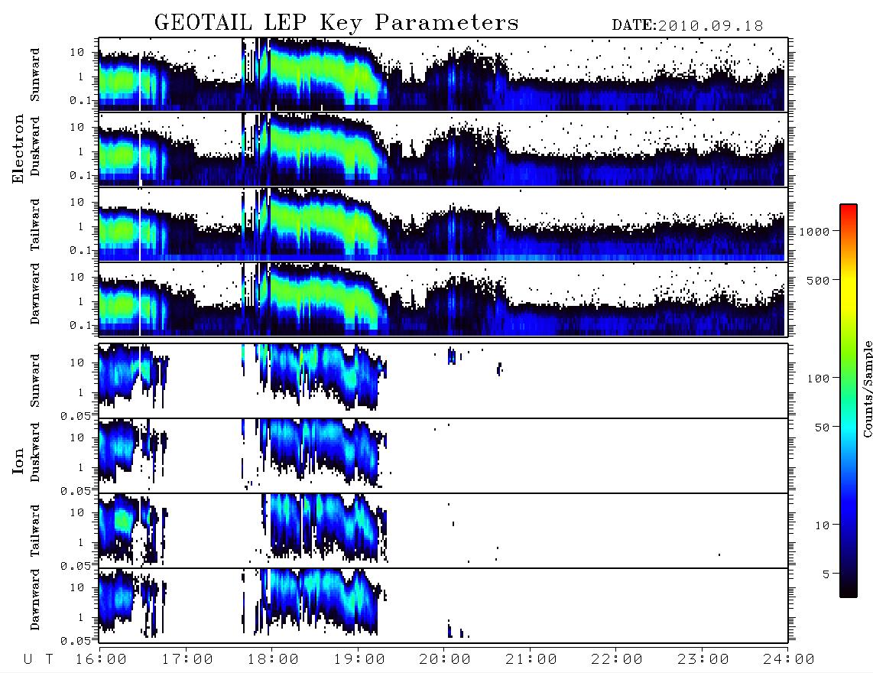Click the 16:00 time axis label
This screenshot has width=873, height=673.
(x=101, y=660)
